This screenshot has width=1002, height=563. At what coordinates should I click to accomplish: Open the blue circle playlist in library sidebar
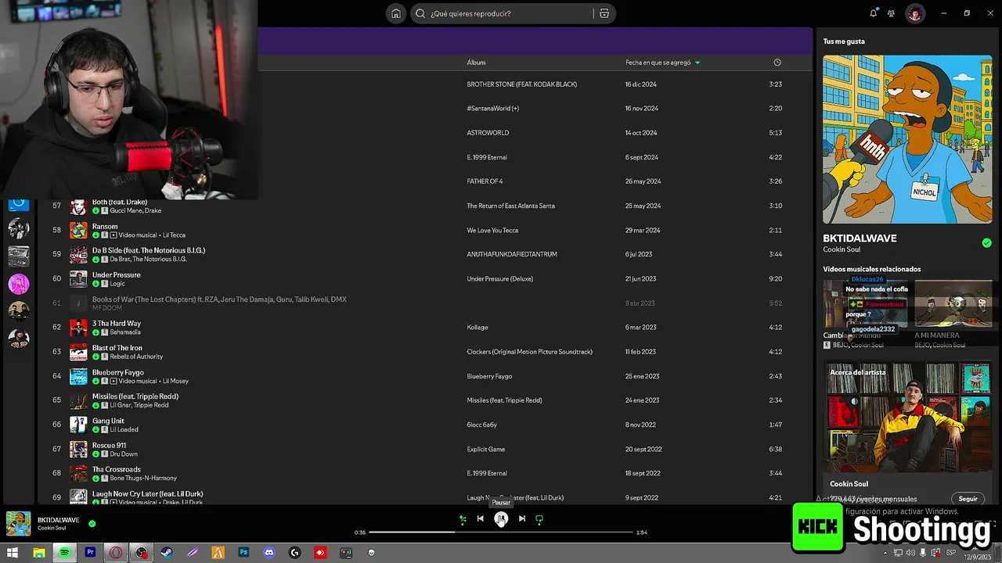point(19,204)
